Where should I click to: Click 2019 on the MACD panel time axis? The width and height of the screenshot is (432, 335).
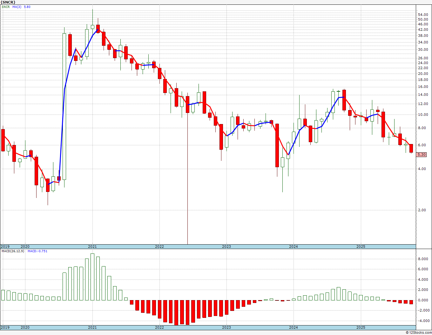coord(5,327)
